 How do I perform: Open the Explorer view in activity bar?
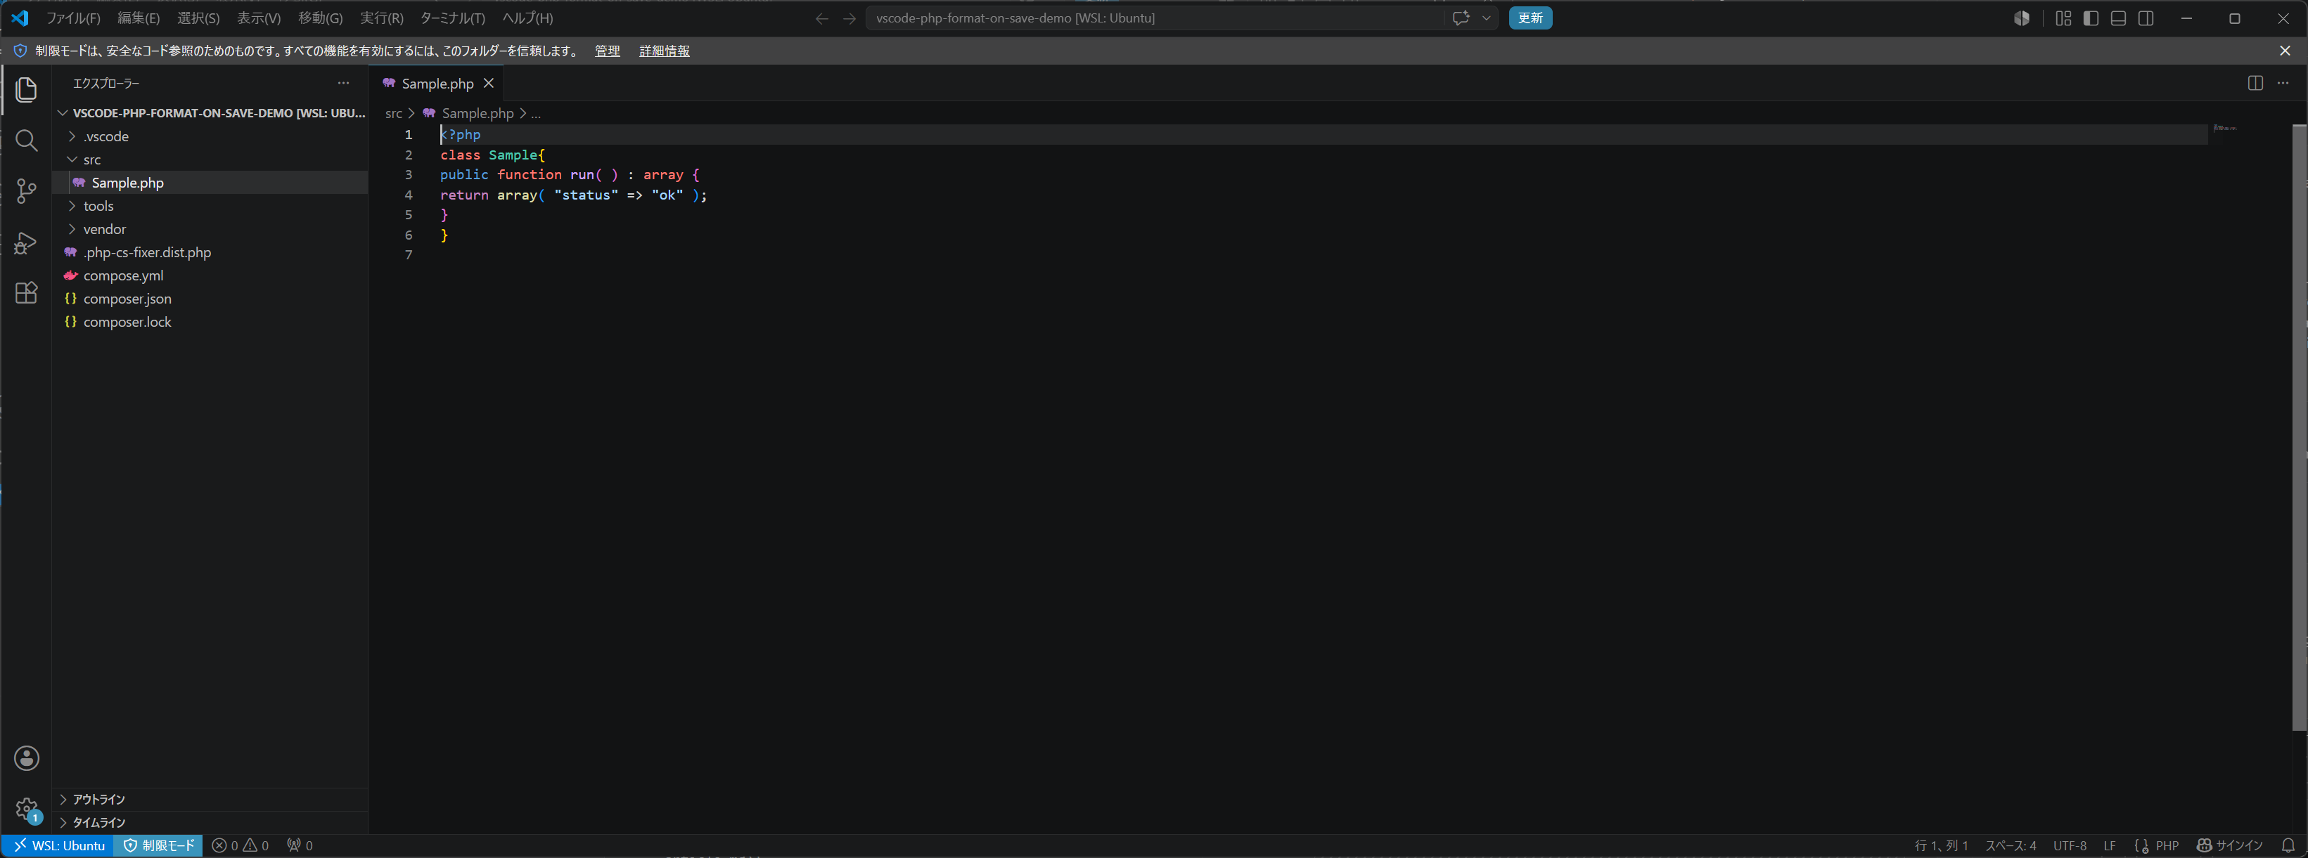[x=26, y=89]
